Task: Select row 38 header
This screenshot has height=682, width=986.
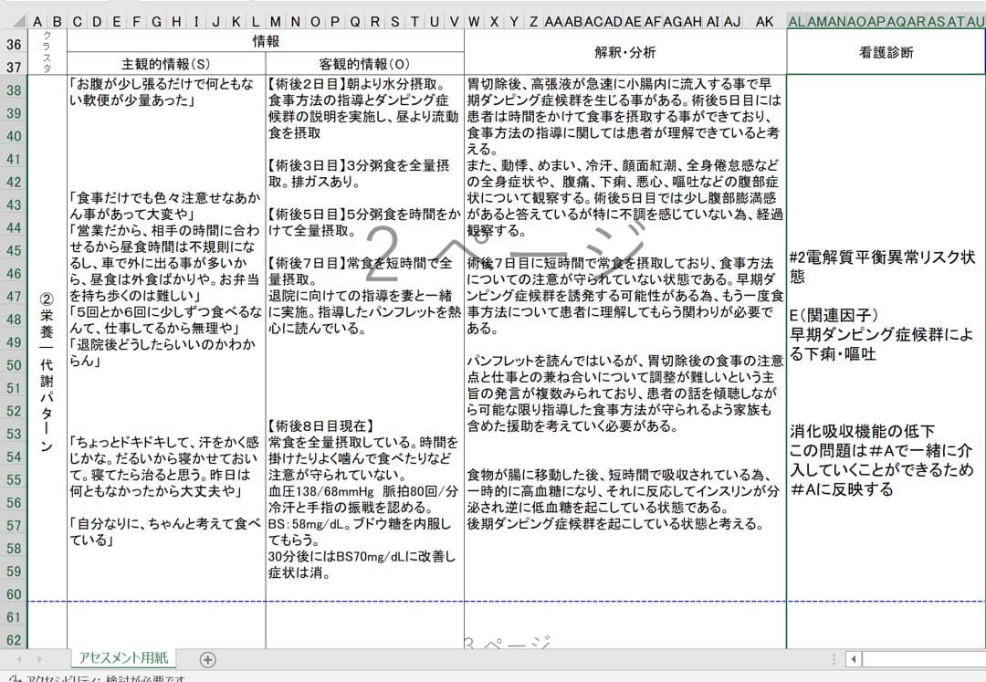Action: click(x=14, y=90)
